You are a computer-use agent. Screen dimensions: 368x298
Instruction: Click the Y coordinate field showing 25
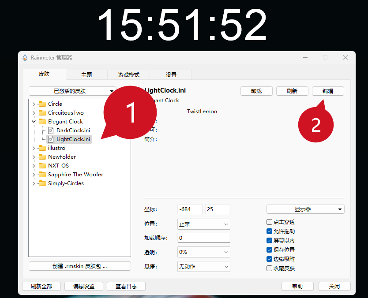(218, 209)
